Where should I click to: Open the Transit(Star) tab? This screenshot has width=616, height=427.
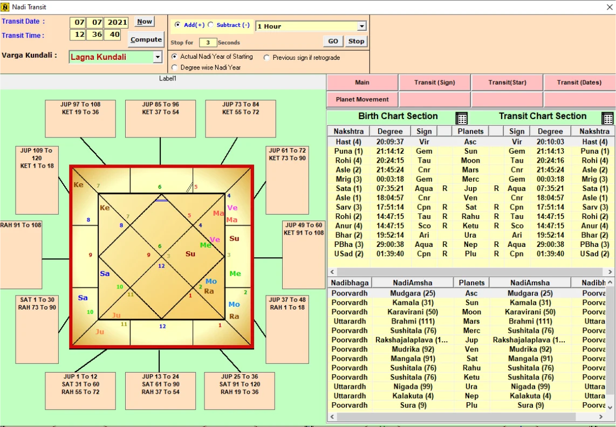507,82
